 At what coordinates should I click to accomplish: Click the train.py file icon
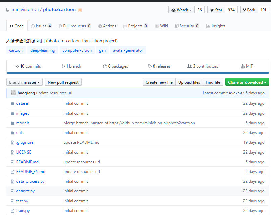tap(12, 211)
